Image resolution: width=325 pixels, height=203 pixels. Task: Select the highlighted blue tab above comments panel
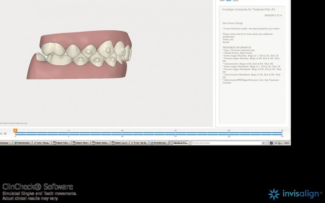click(229, 0)
